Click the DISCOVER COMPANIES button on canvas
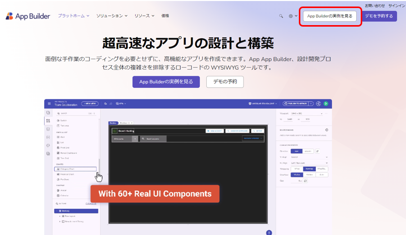Screen dimensions: 406x235 click(237, 131)
